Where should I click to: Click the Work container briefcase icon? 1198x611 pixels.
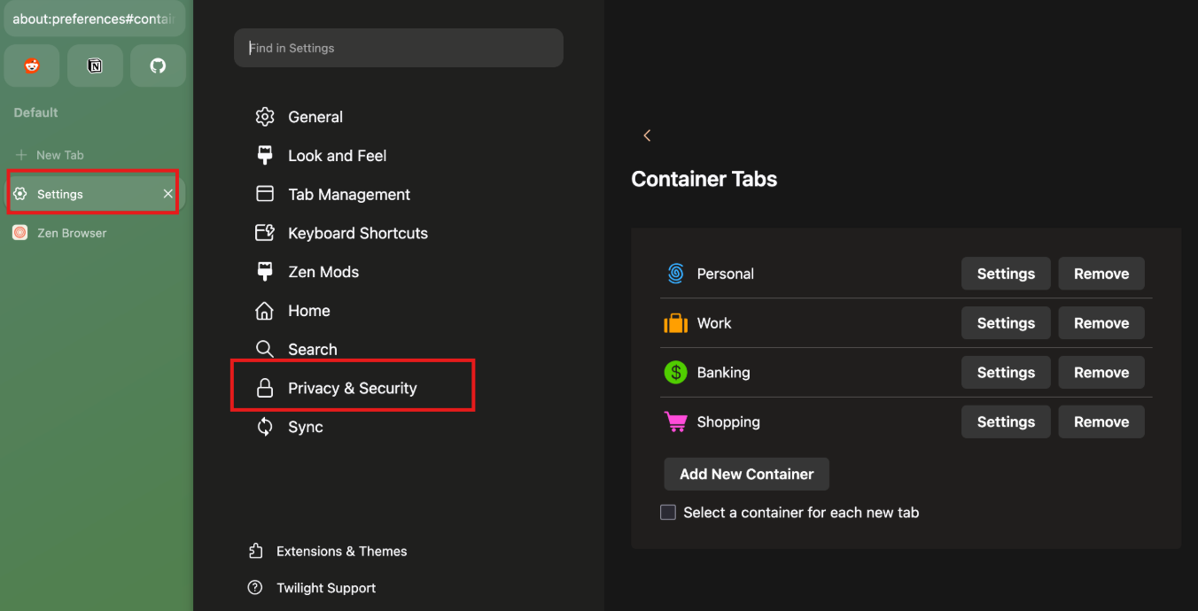coord(675,322)
